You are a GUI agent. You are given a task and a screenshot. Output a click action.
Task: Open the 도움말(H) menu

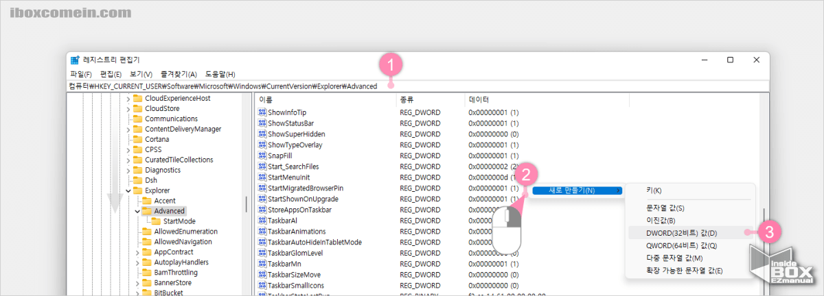[x=220, y=74]
